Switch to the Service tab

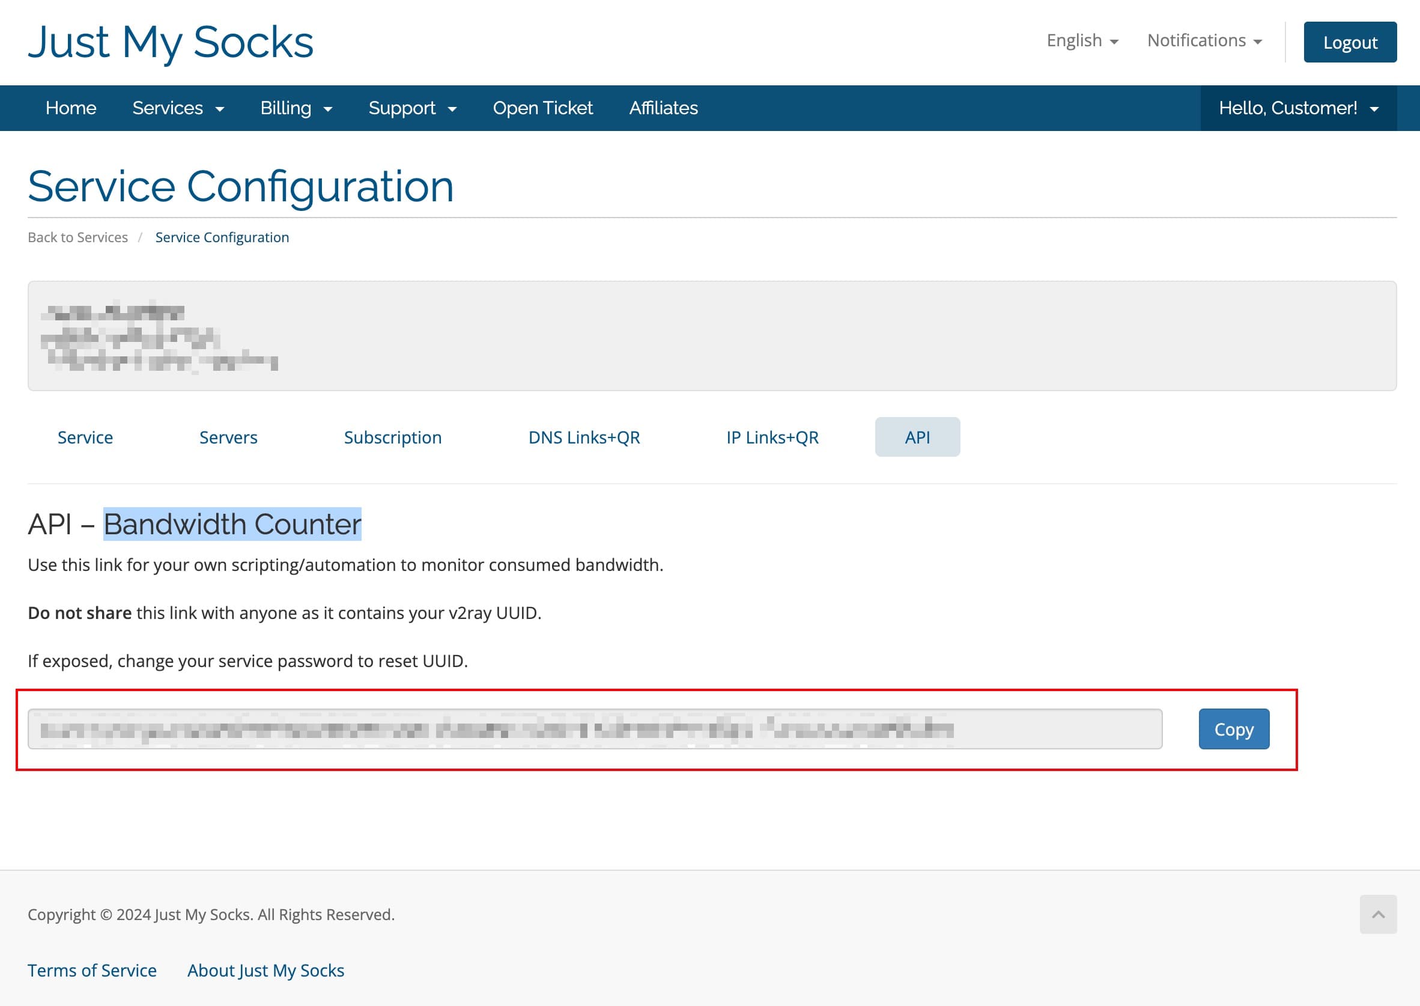[85, 437]
